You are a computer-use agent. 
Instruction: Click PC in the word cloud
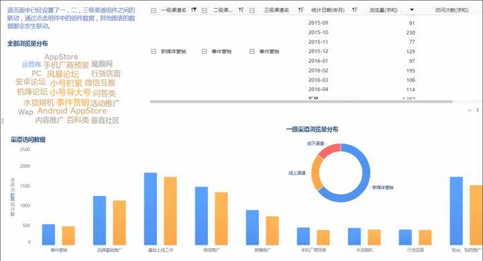(36, 74)
